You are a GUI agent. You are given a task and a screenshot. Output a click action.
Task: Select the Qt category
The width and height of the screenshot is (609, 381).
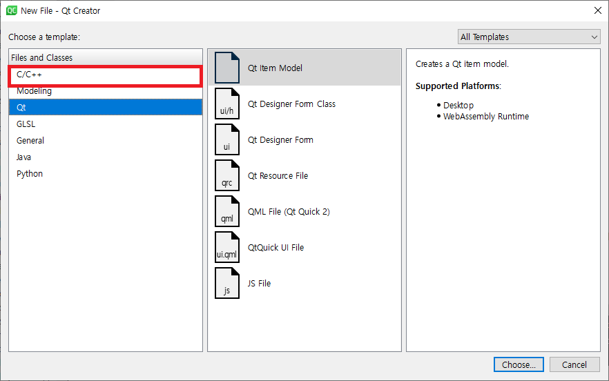click(106, 108)
